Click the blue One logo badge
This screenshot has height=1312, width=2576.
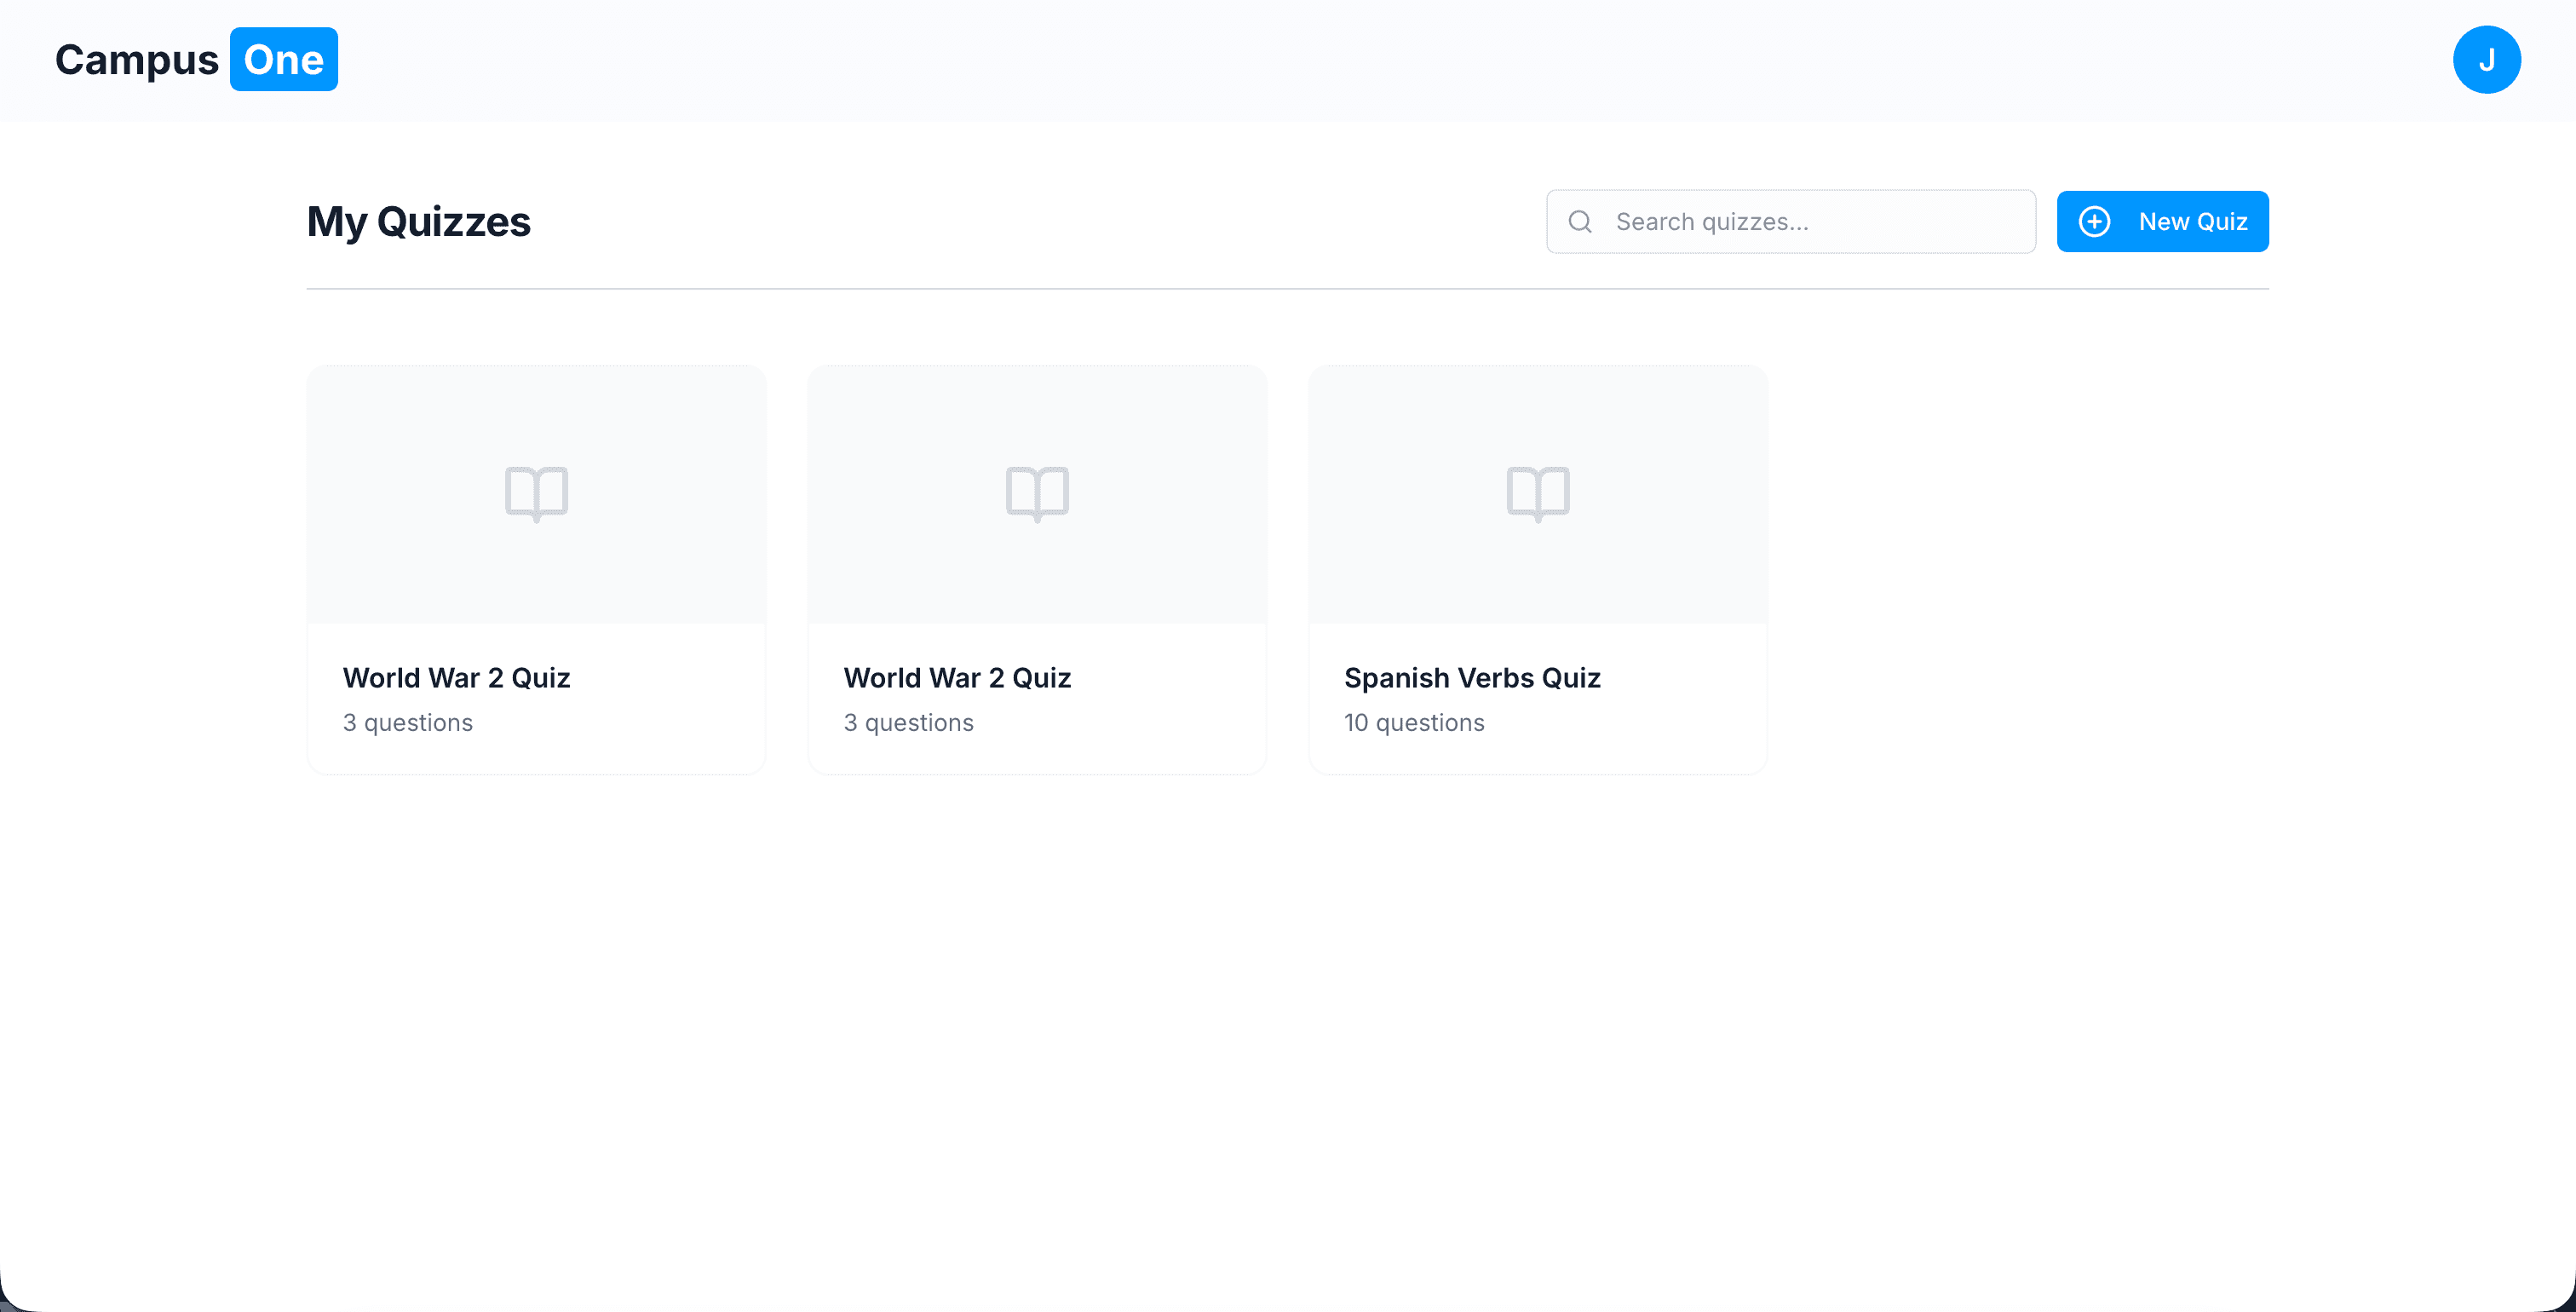[283, 60]
